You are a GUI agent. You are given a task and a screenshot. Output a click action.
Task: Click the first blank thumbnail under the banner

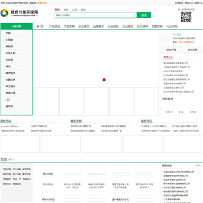coord(46,101)
